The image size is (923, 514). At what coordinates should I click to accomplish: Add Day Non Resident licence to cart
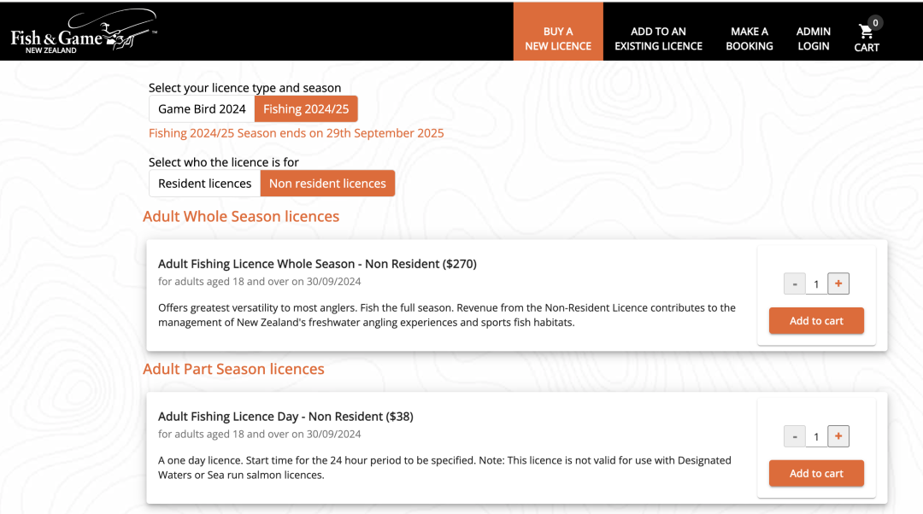pos(816,473)
